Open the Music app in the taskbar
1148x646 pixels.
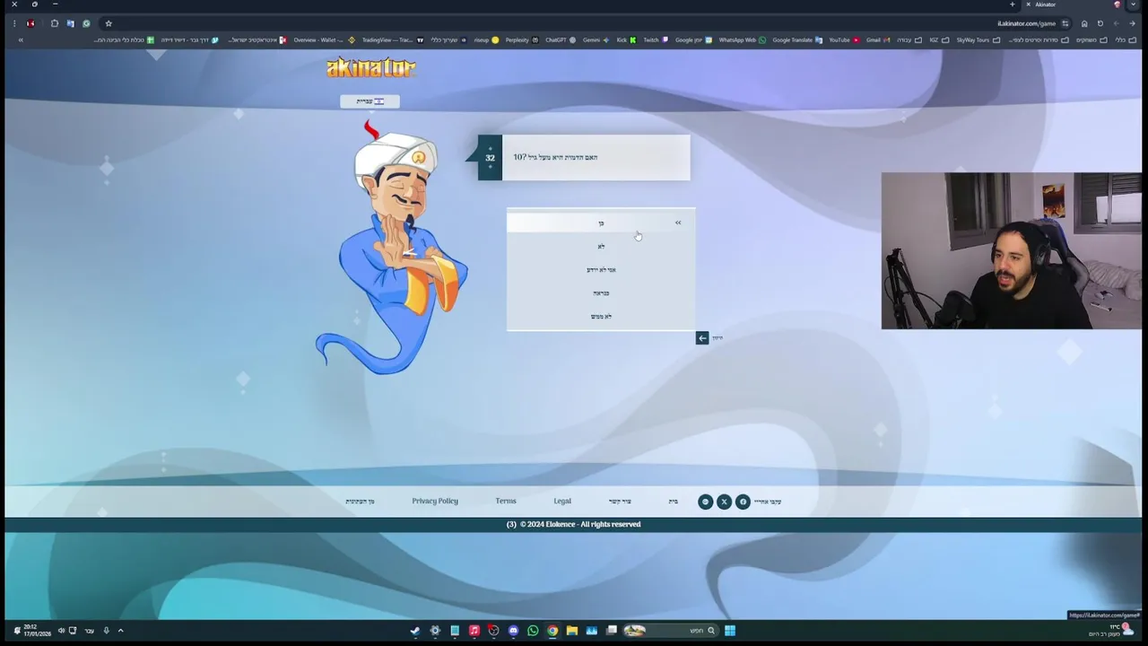pyautogui.click(x=474, y=631)
